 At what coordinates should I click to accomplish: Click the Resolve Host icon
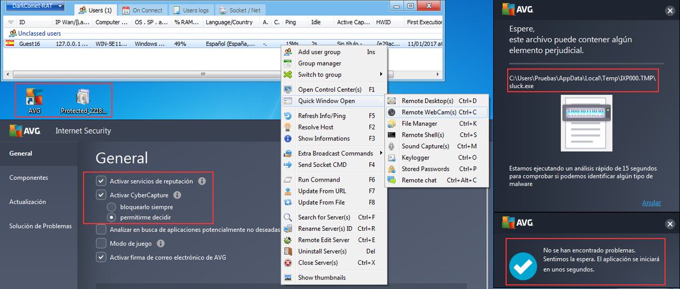pos(288,127)
